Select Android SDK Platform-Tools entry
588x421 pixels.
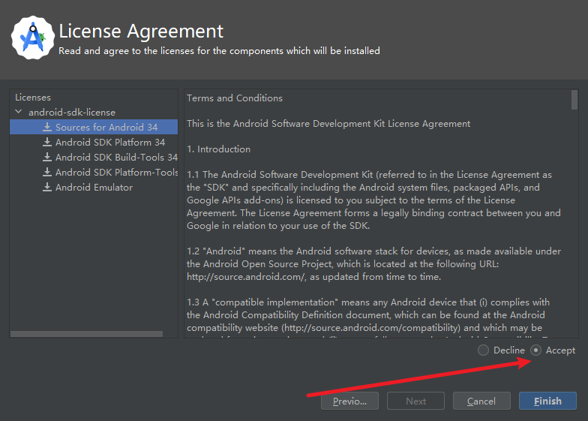point(115,173)
